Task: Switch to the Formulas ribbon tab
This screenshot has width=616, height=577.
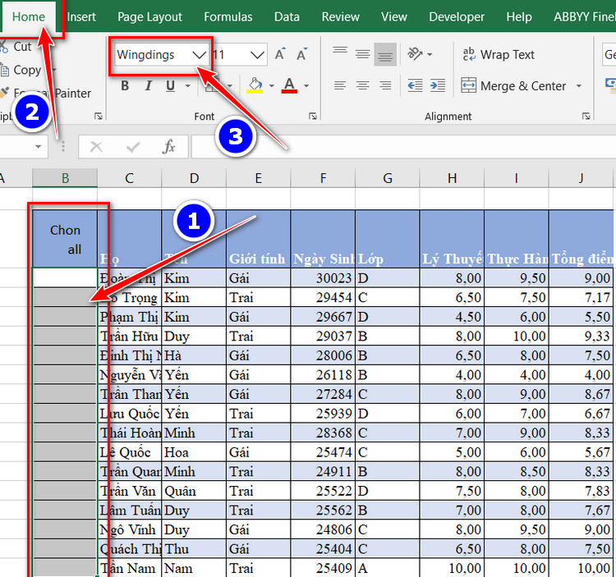Action: click(228, 16)
